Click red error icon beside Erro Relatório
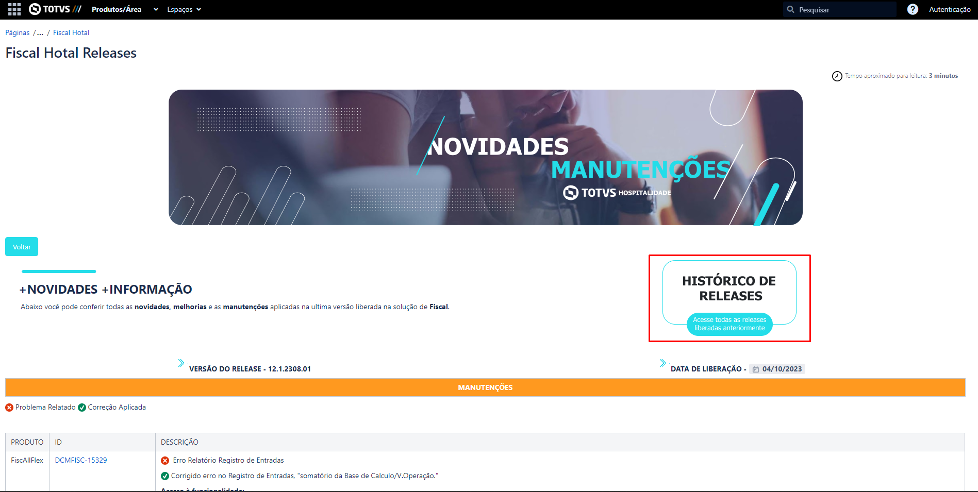This screenshot has width=978, height=492. [165, 461]
